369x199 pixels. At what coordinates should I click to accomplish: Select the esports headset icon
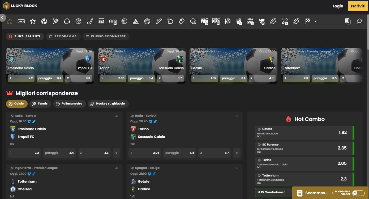click(67, 21)
